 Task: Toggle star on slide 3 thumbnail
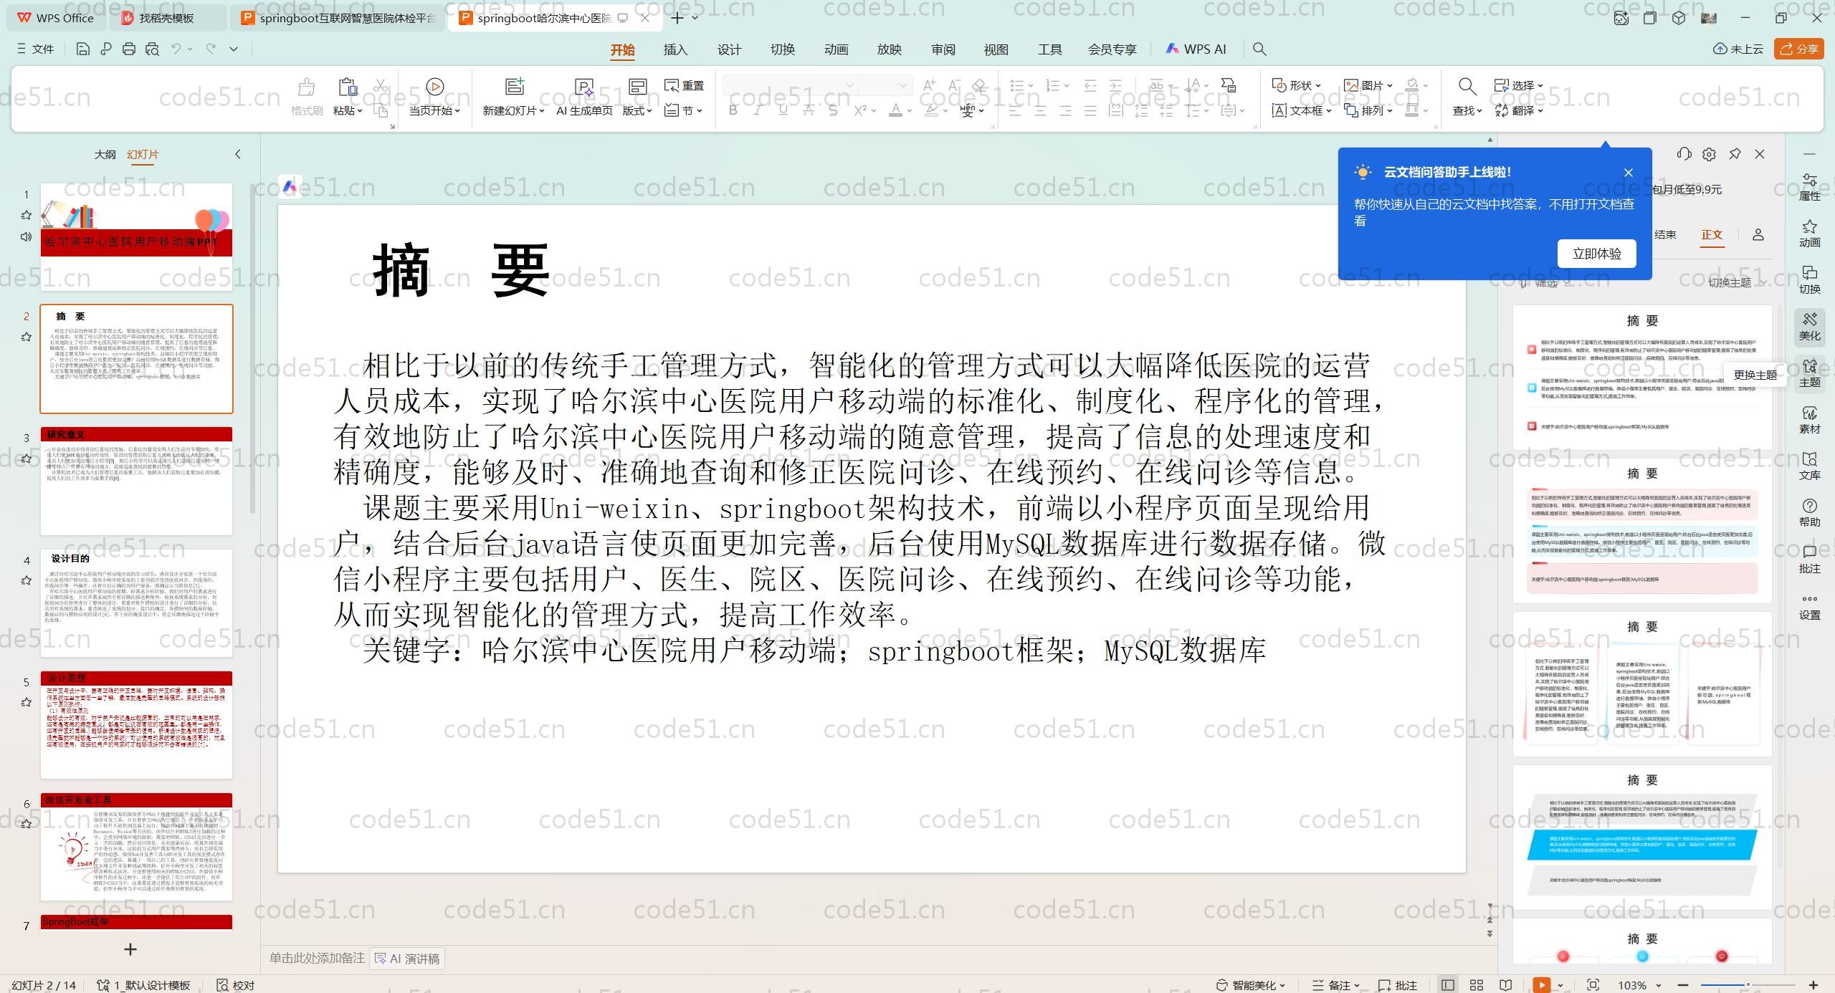27,459
